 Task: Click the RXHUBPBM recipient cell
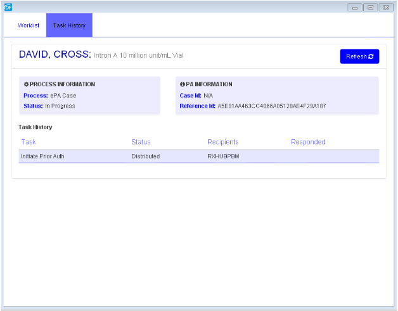click(223, 156)
